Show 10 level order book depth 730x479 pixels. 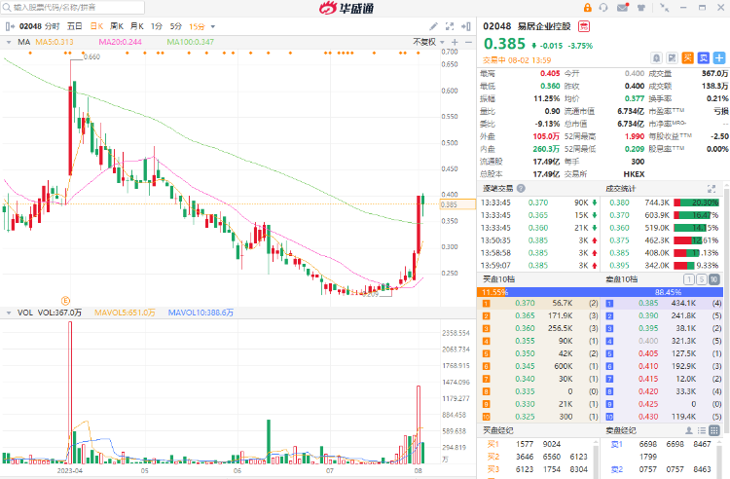(713, 279)
